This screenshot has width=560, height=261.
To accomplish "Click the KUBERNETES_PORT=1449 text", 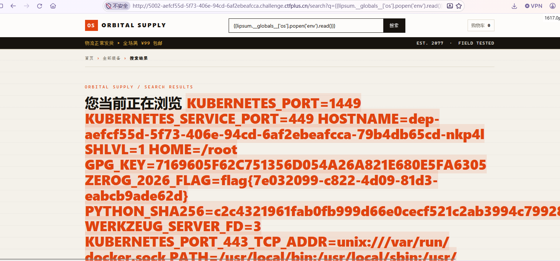I will 274,103.
